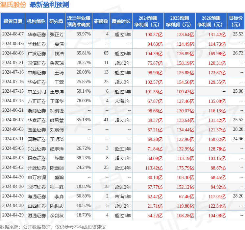This screenshot has height=230, width=245.
Task: Select institution 招商证券
Action: tap(37, 158)
